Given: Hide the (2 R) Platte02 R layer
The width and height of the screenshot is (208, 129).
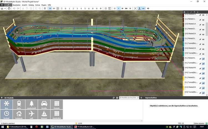Looking at the screenshot, I should (x=203, y=34).
